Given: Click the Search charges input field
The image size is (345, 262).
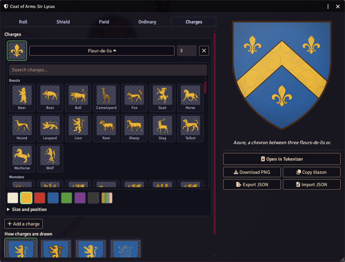Looking at the screenshot, I should pos(108,70).
